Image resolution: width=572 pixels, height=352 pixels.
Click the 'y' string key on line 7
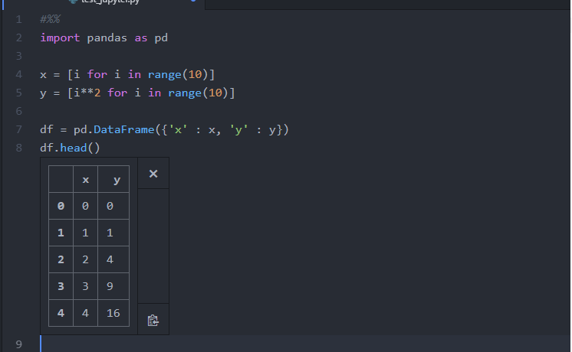238,129
